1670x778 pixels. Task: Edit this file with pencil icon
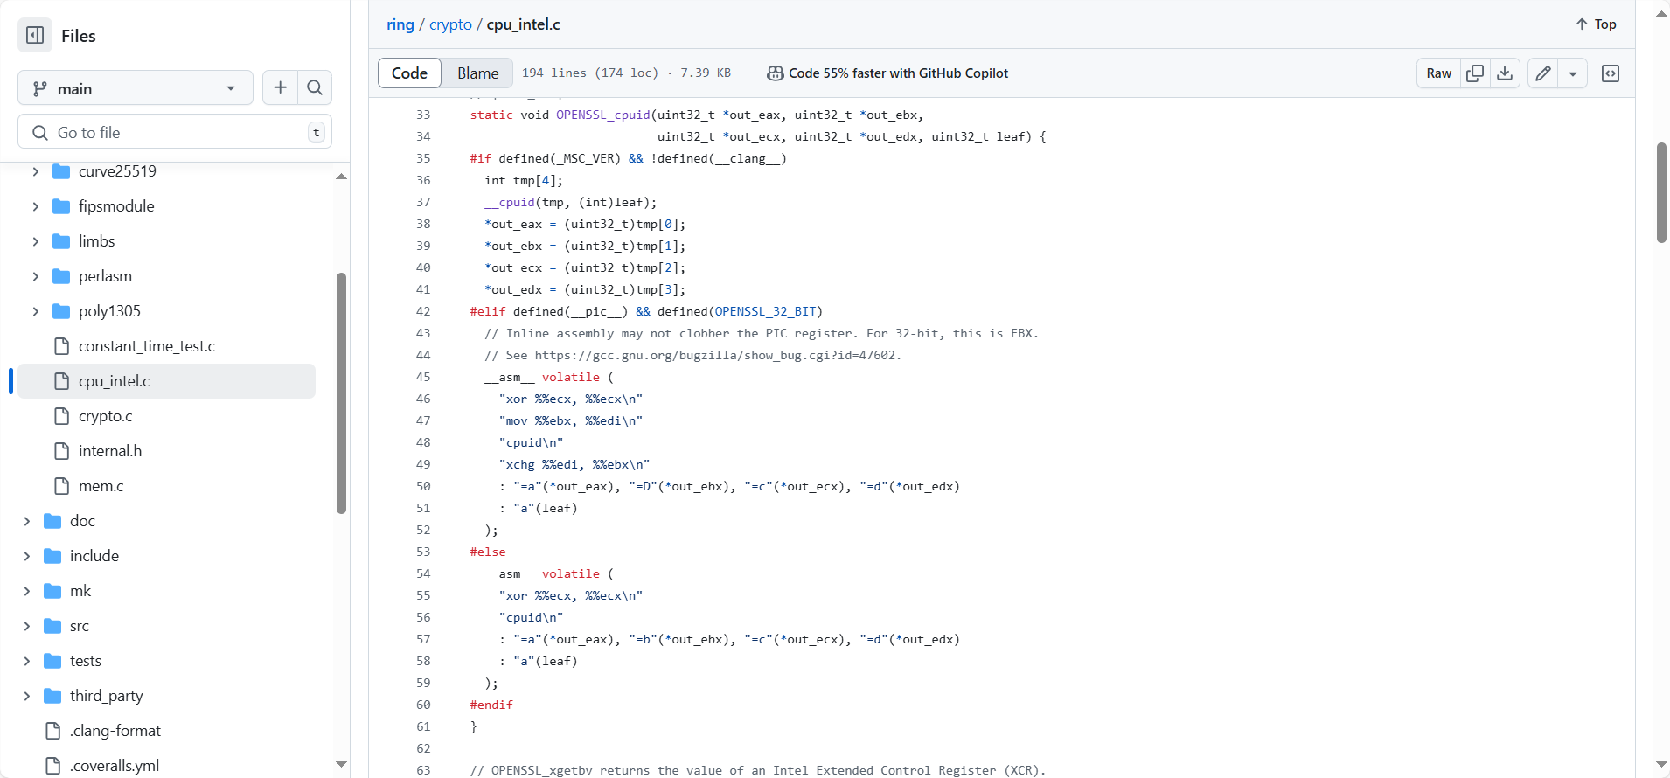click(x=1543, y=73)
